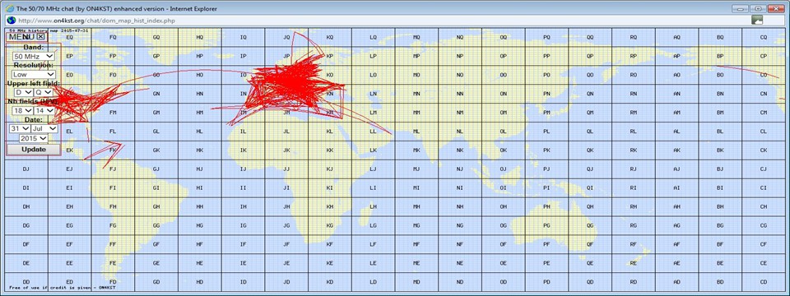Click the compatibility view icon in address bar
The image size is (790, 296).
point(757,20)
